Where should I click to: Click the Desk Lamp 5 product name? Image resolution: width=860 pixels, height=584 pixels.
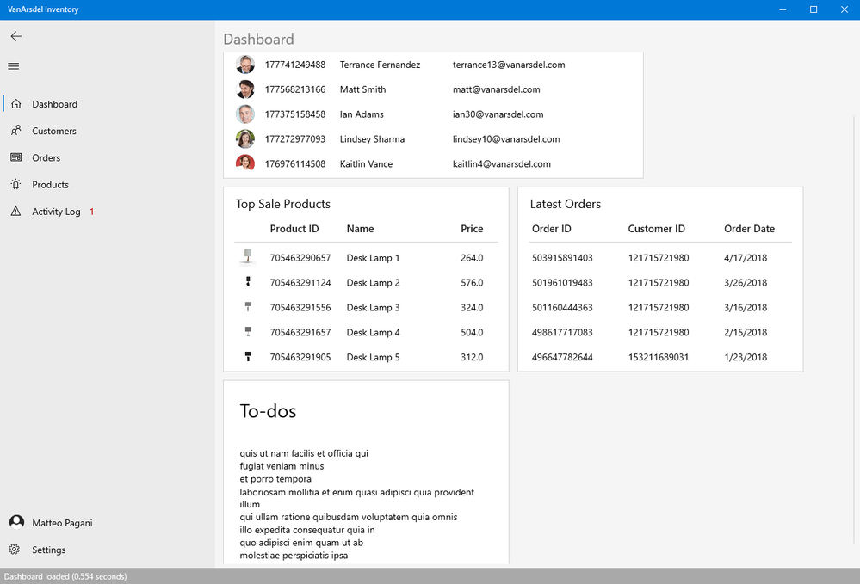coord(373,357)
